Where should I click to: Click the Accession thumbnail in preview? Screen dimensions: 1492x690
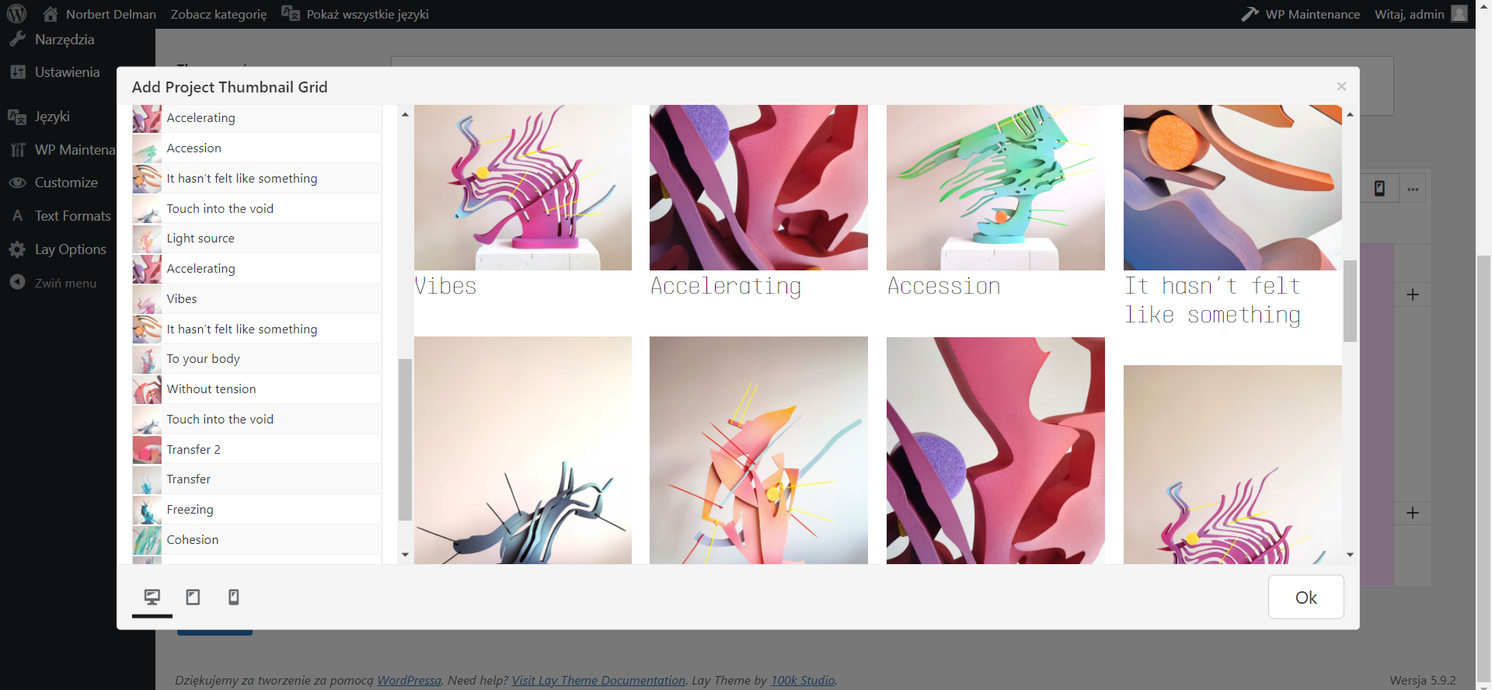point(995,188)
